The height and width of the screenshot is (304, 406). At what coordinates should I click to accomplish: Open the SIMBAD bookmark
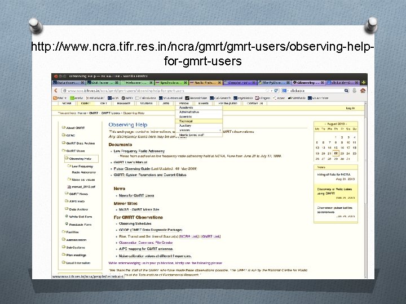click(297, 98)
